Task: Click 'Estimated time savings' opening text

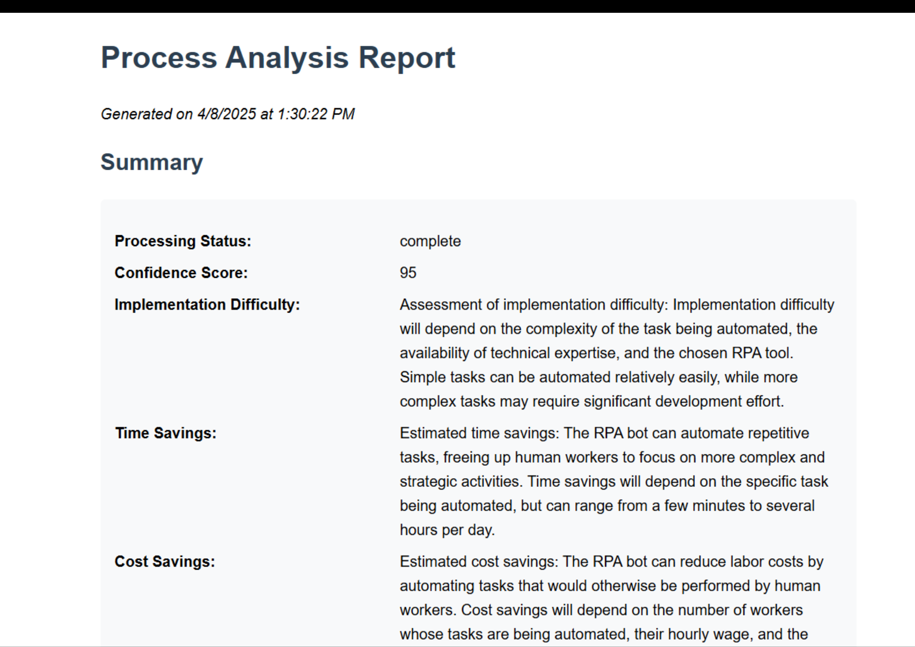Action: click(479, 433)
